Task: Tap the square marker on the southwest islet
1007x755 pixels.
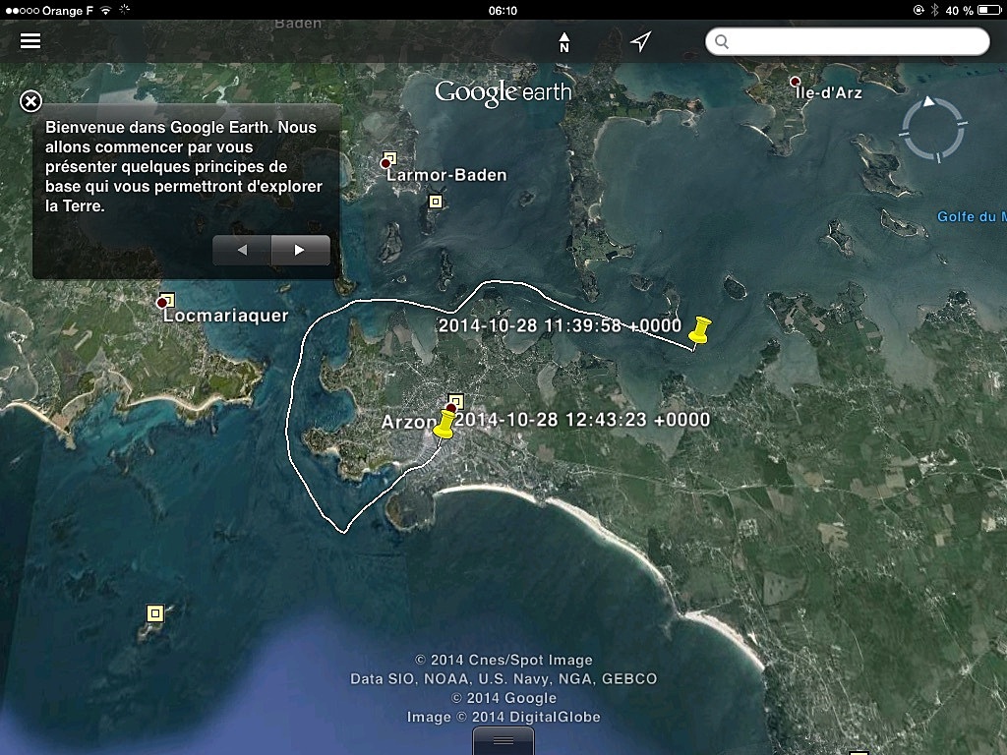Action: [154, 613]
